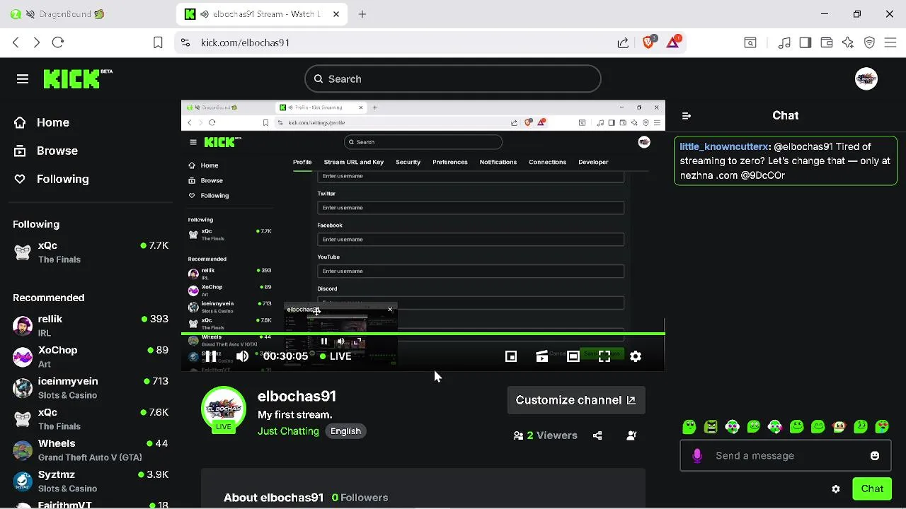
Task: Select the elbochas91 Stream browser tab
Action: [x=262, y=14]
